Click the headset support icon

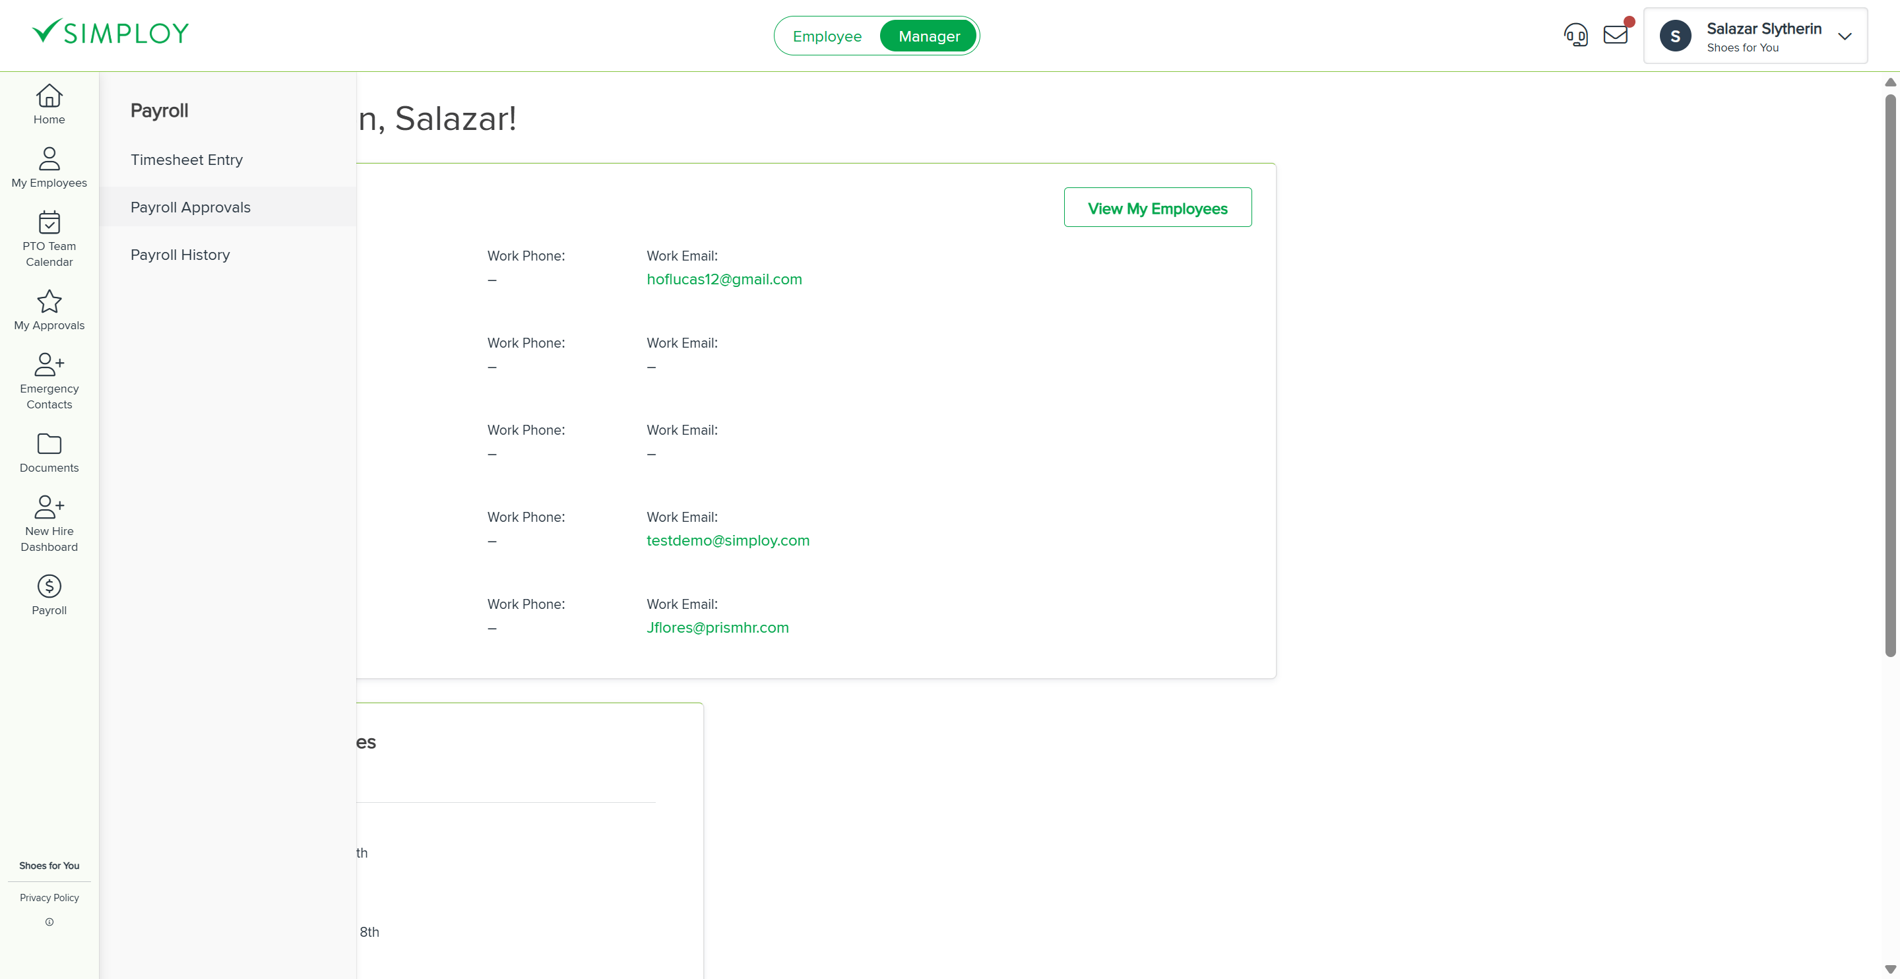pos(1576,34)
